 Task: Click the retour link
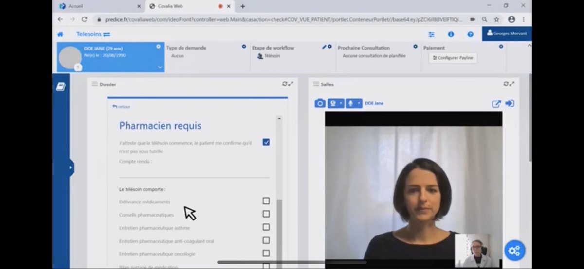[x=122, y=107]
